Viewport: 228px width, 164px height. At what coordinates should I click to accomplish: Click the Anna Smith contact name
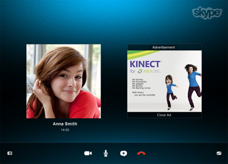[65, 124]
